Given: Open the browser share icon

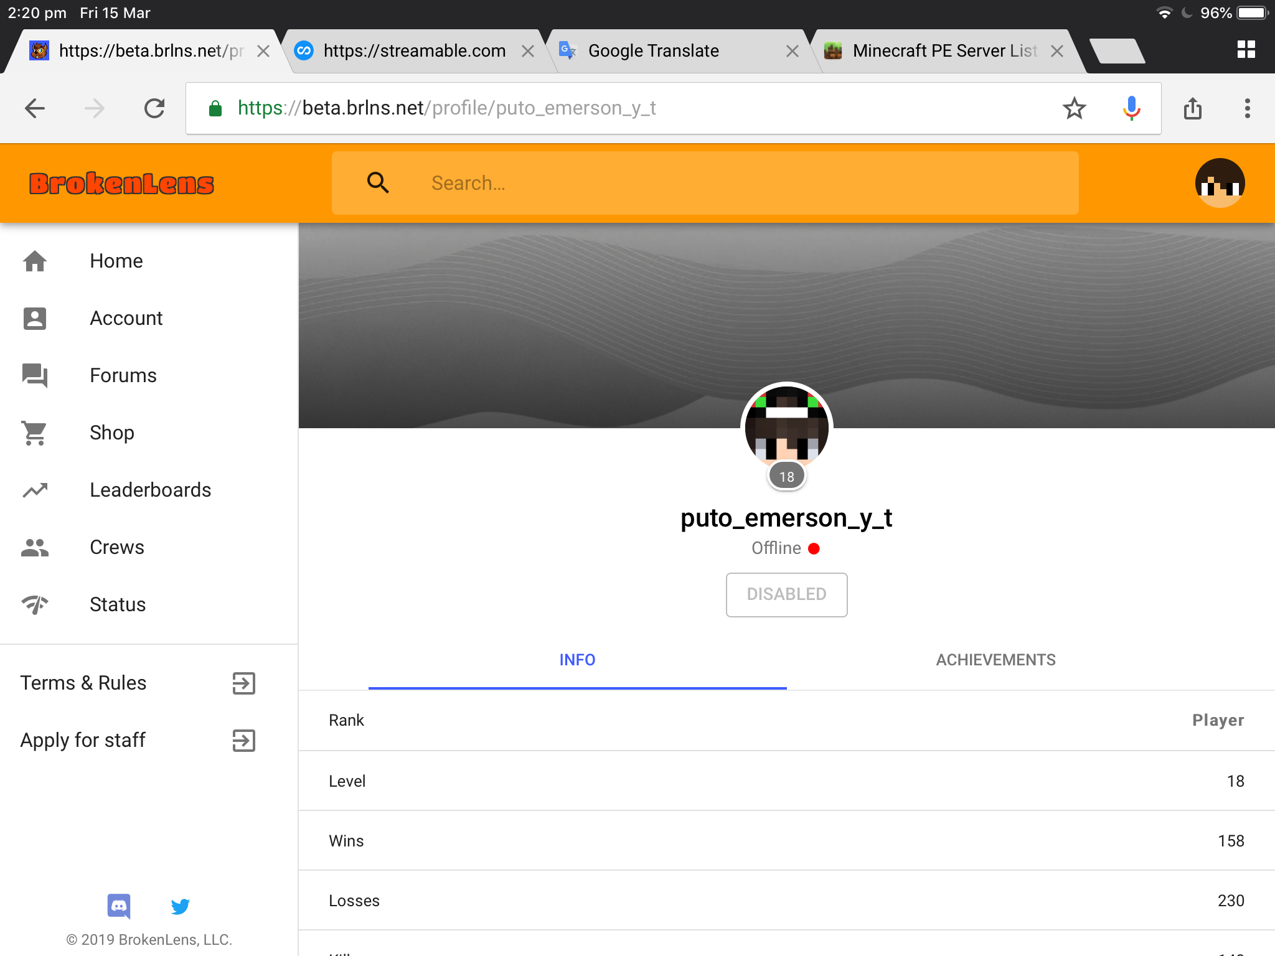Looking at the screenshot, I should pos(1193,108).
